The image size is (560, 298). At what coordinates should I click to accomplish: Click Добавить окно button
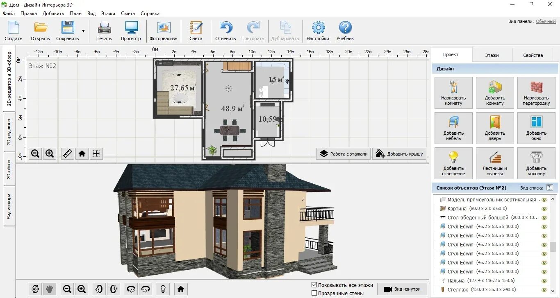(536, 128)
